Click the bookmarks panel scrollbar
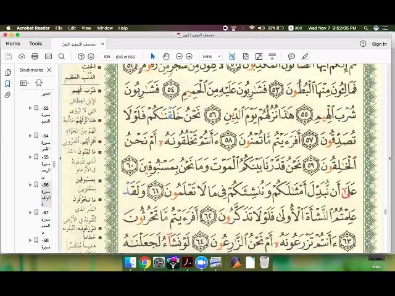Image resolution: width=395 pixels, height=296 pixels. pyautogui.click(x=54, y=164)
